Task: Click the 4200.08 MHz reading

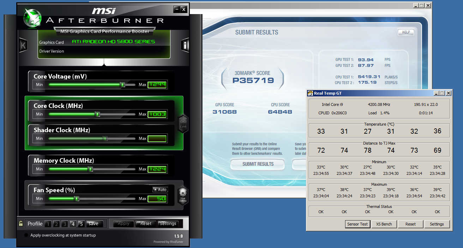Action: [379, 104]
